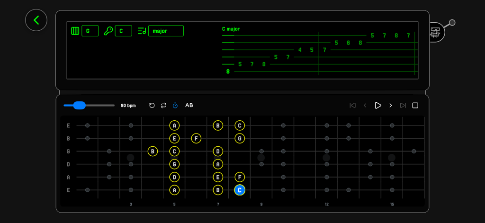Toggle the AB note label mode
The image size is (485, 223).
coord(189,106)
